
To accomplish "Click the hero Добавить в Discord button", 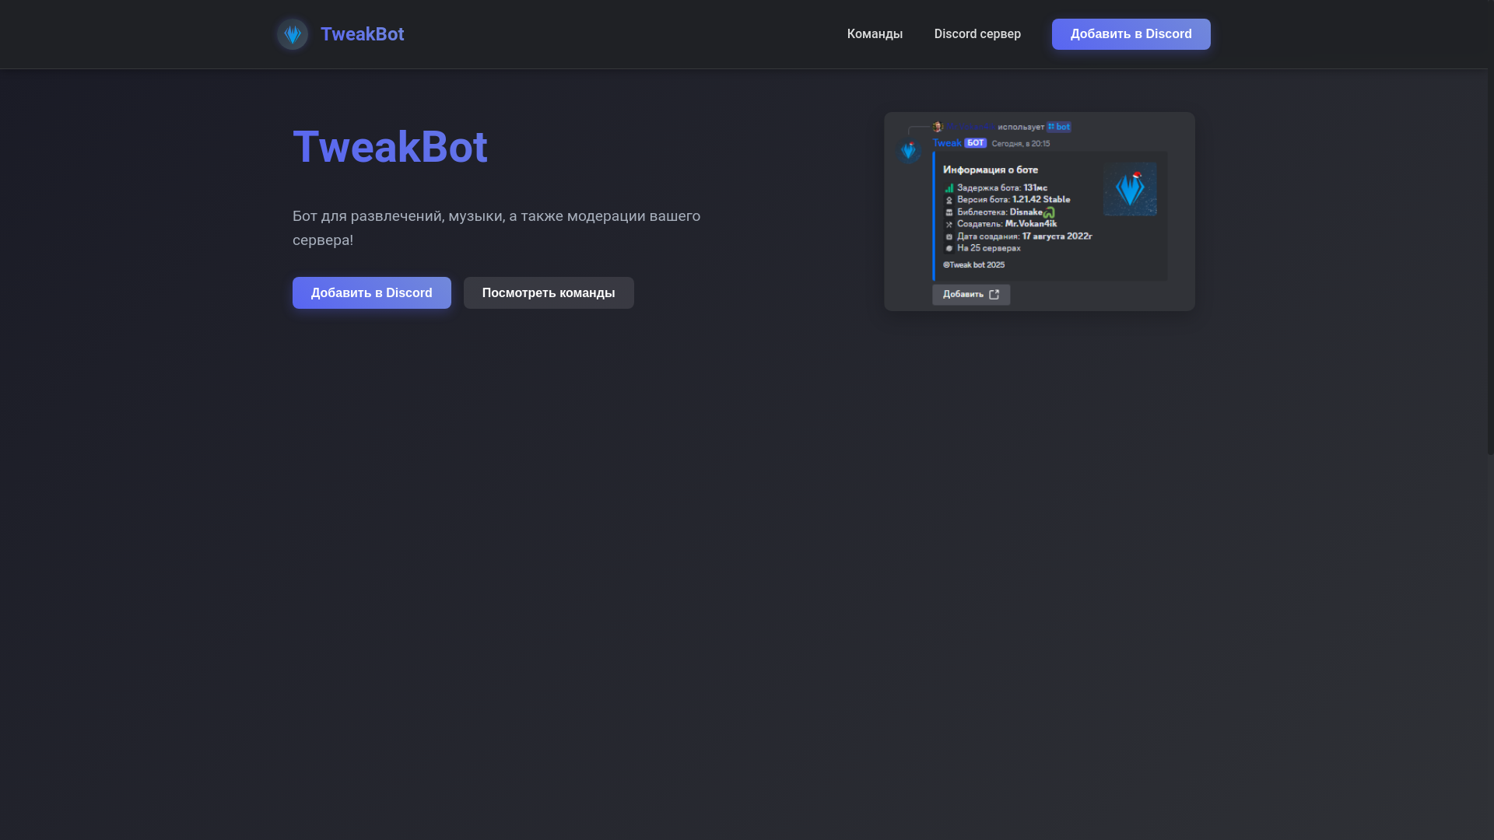I will pos(372,293).
